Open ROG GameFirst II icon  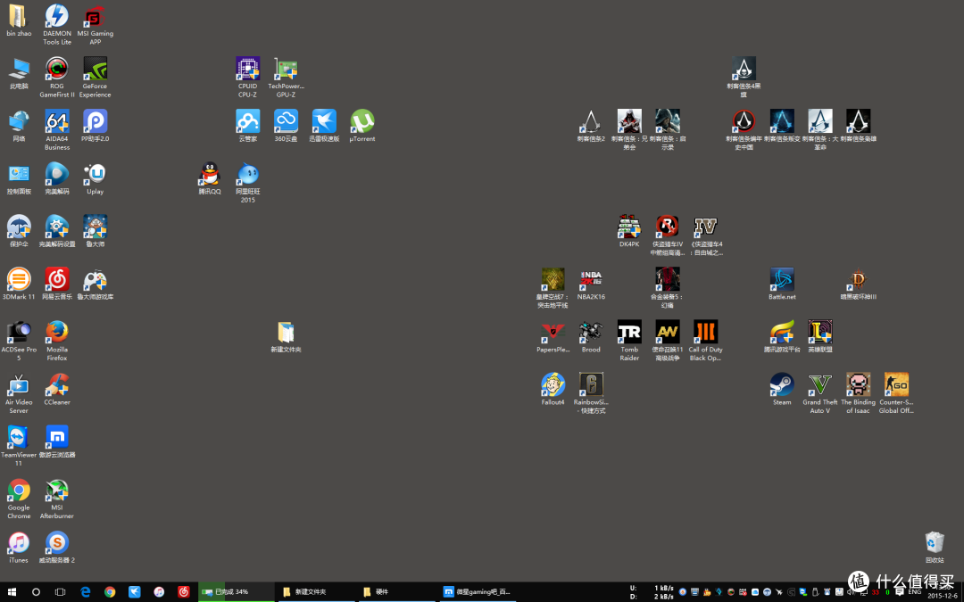(x=56, y=77)
